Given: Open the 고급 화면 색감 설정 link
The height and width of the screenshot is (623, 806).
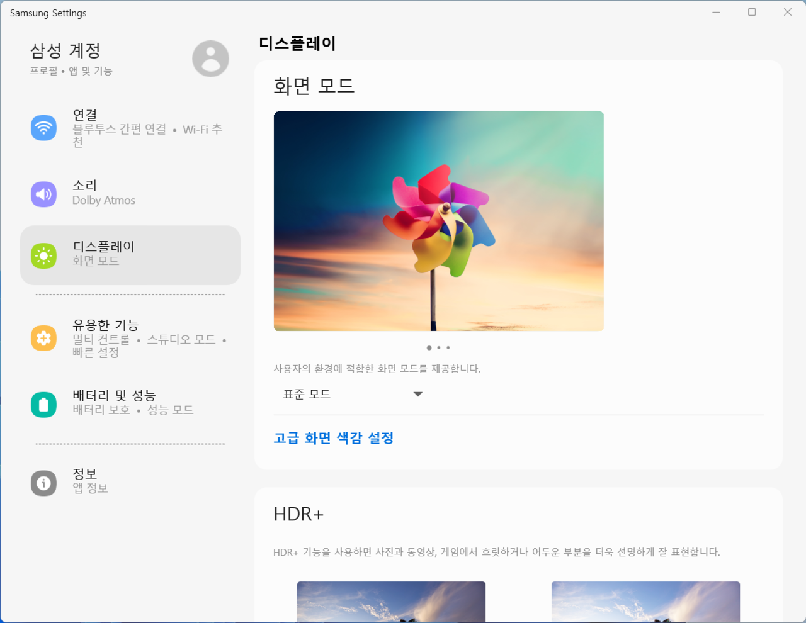Looking at the screenshot, I should point(334,438).
